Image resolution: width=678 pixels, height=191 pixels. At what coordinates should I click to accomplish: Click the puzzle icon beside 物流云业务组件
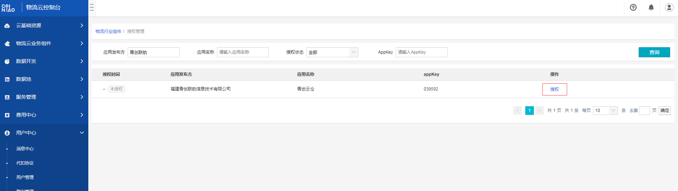pos(7,44)
